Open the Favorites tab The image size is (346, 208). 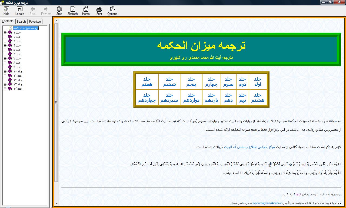35,22
